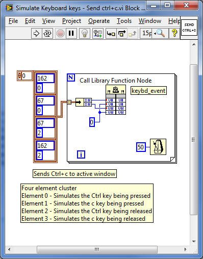
Task: Open the Operate menu
Action: point(99,21)
